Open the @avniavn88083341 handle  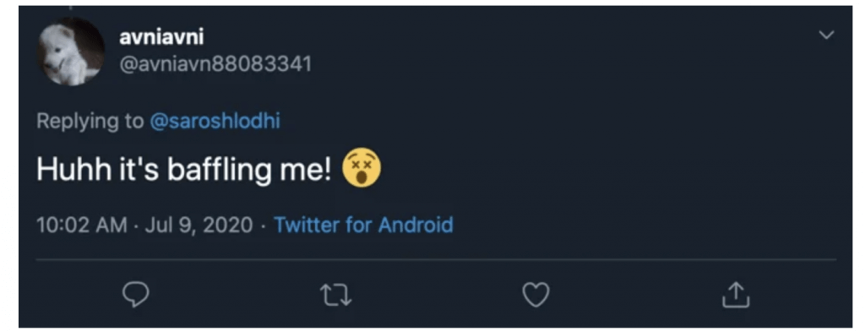click(x=215, y=65)
